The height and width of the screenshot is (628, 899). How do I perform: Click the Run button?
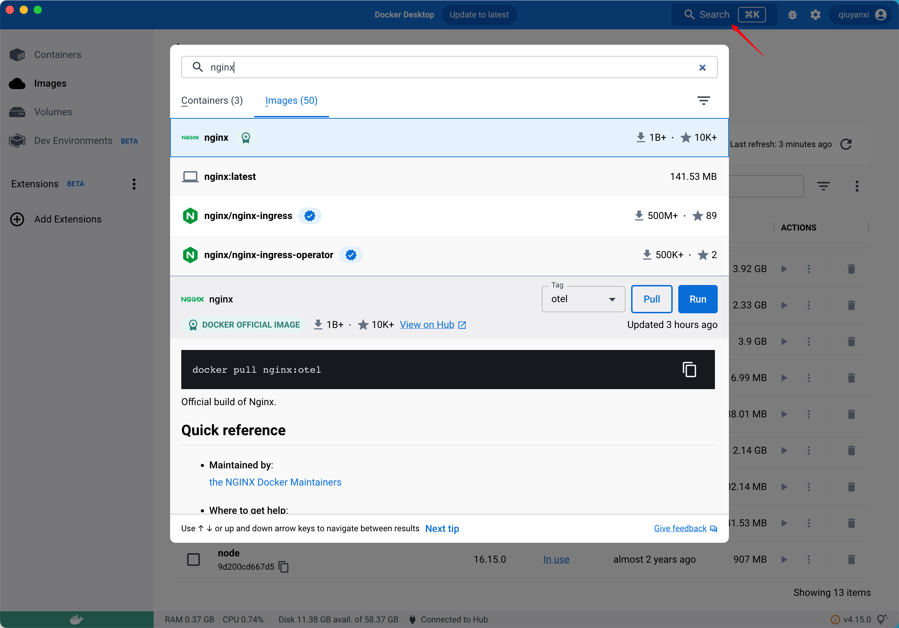[x=697, y=299]
